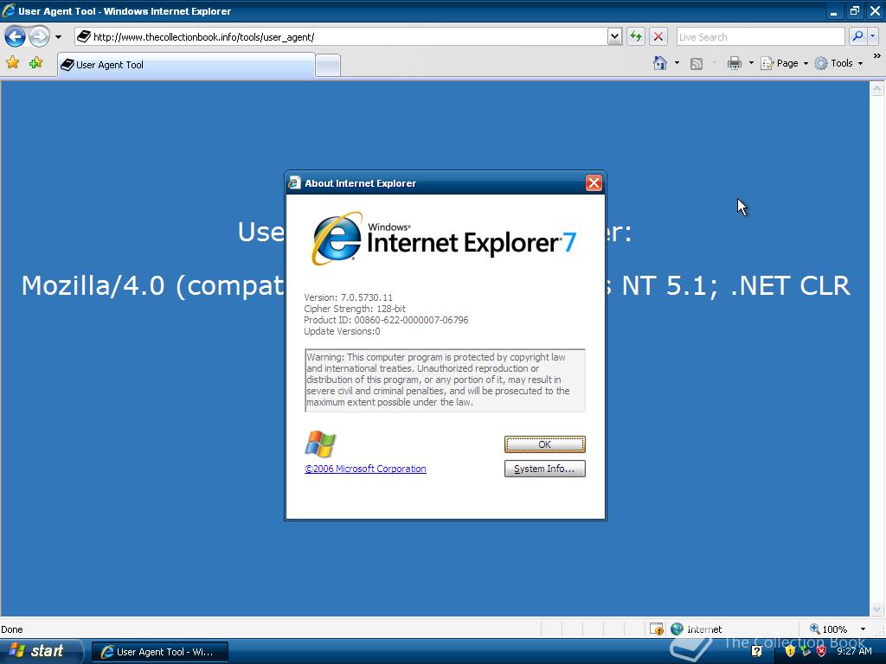Click the Internet security zone indicator
This screenshot has width=886, height=664.
click(x=697, y=629)
